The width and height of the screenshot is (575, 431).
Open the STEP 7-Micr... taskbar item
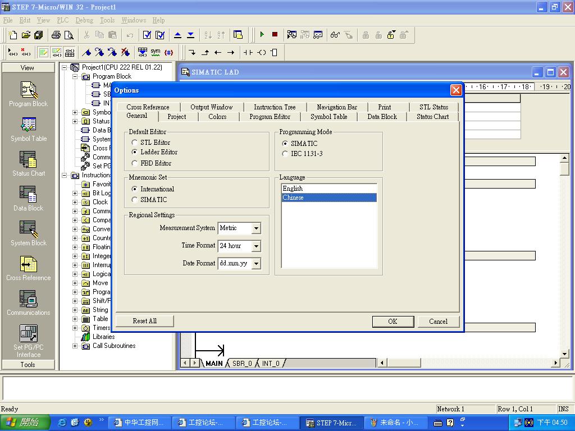coord(332,423)
